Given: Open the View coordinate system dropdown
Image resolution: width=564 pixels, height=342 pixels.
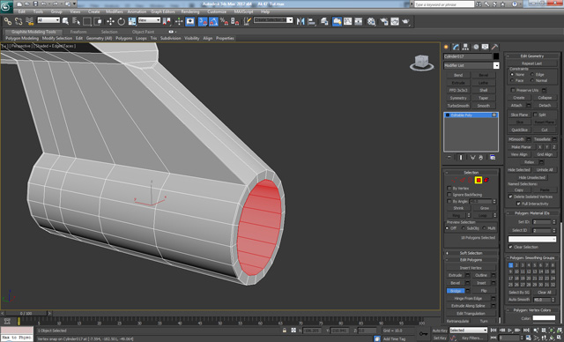Looking at the screenshot, I should coord(149,20).
